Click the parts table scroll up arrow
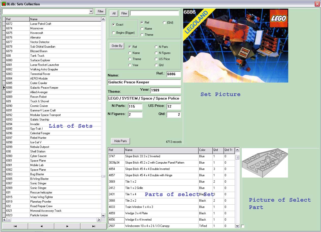Image resolution: width=321 pixels, height=232 pixels. tap(237, 150)
